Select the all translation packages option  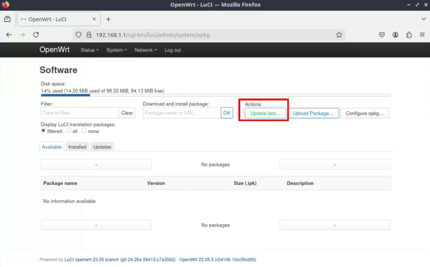(68, 131)
